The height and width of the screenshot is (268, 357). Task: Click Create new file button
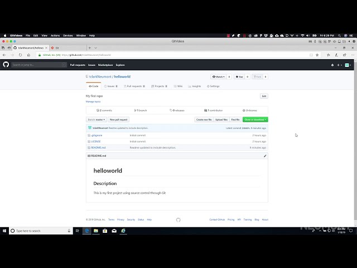204,119
